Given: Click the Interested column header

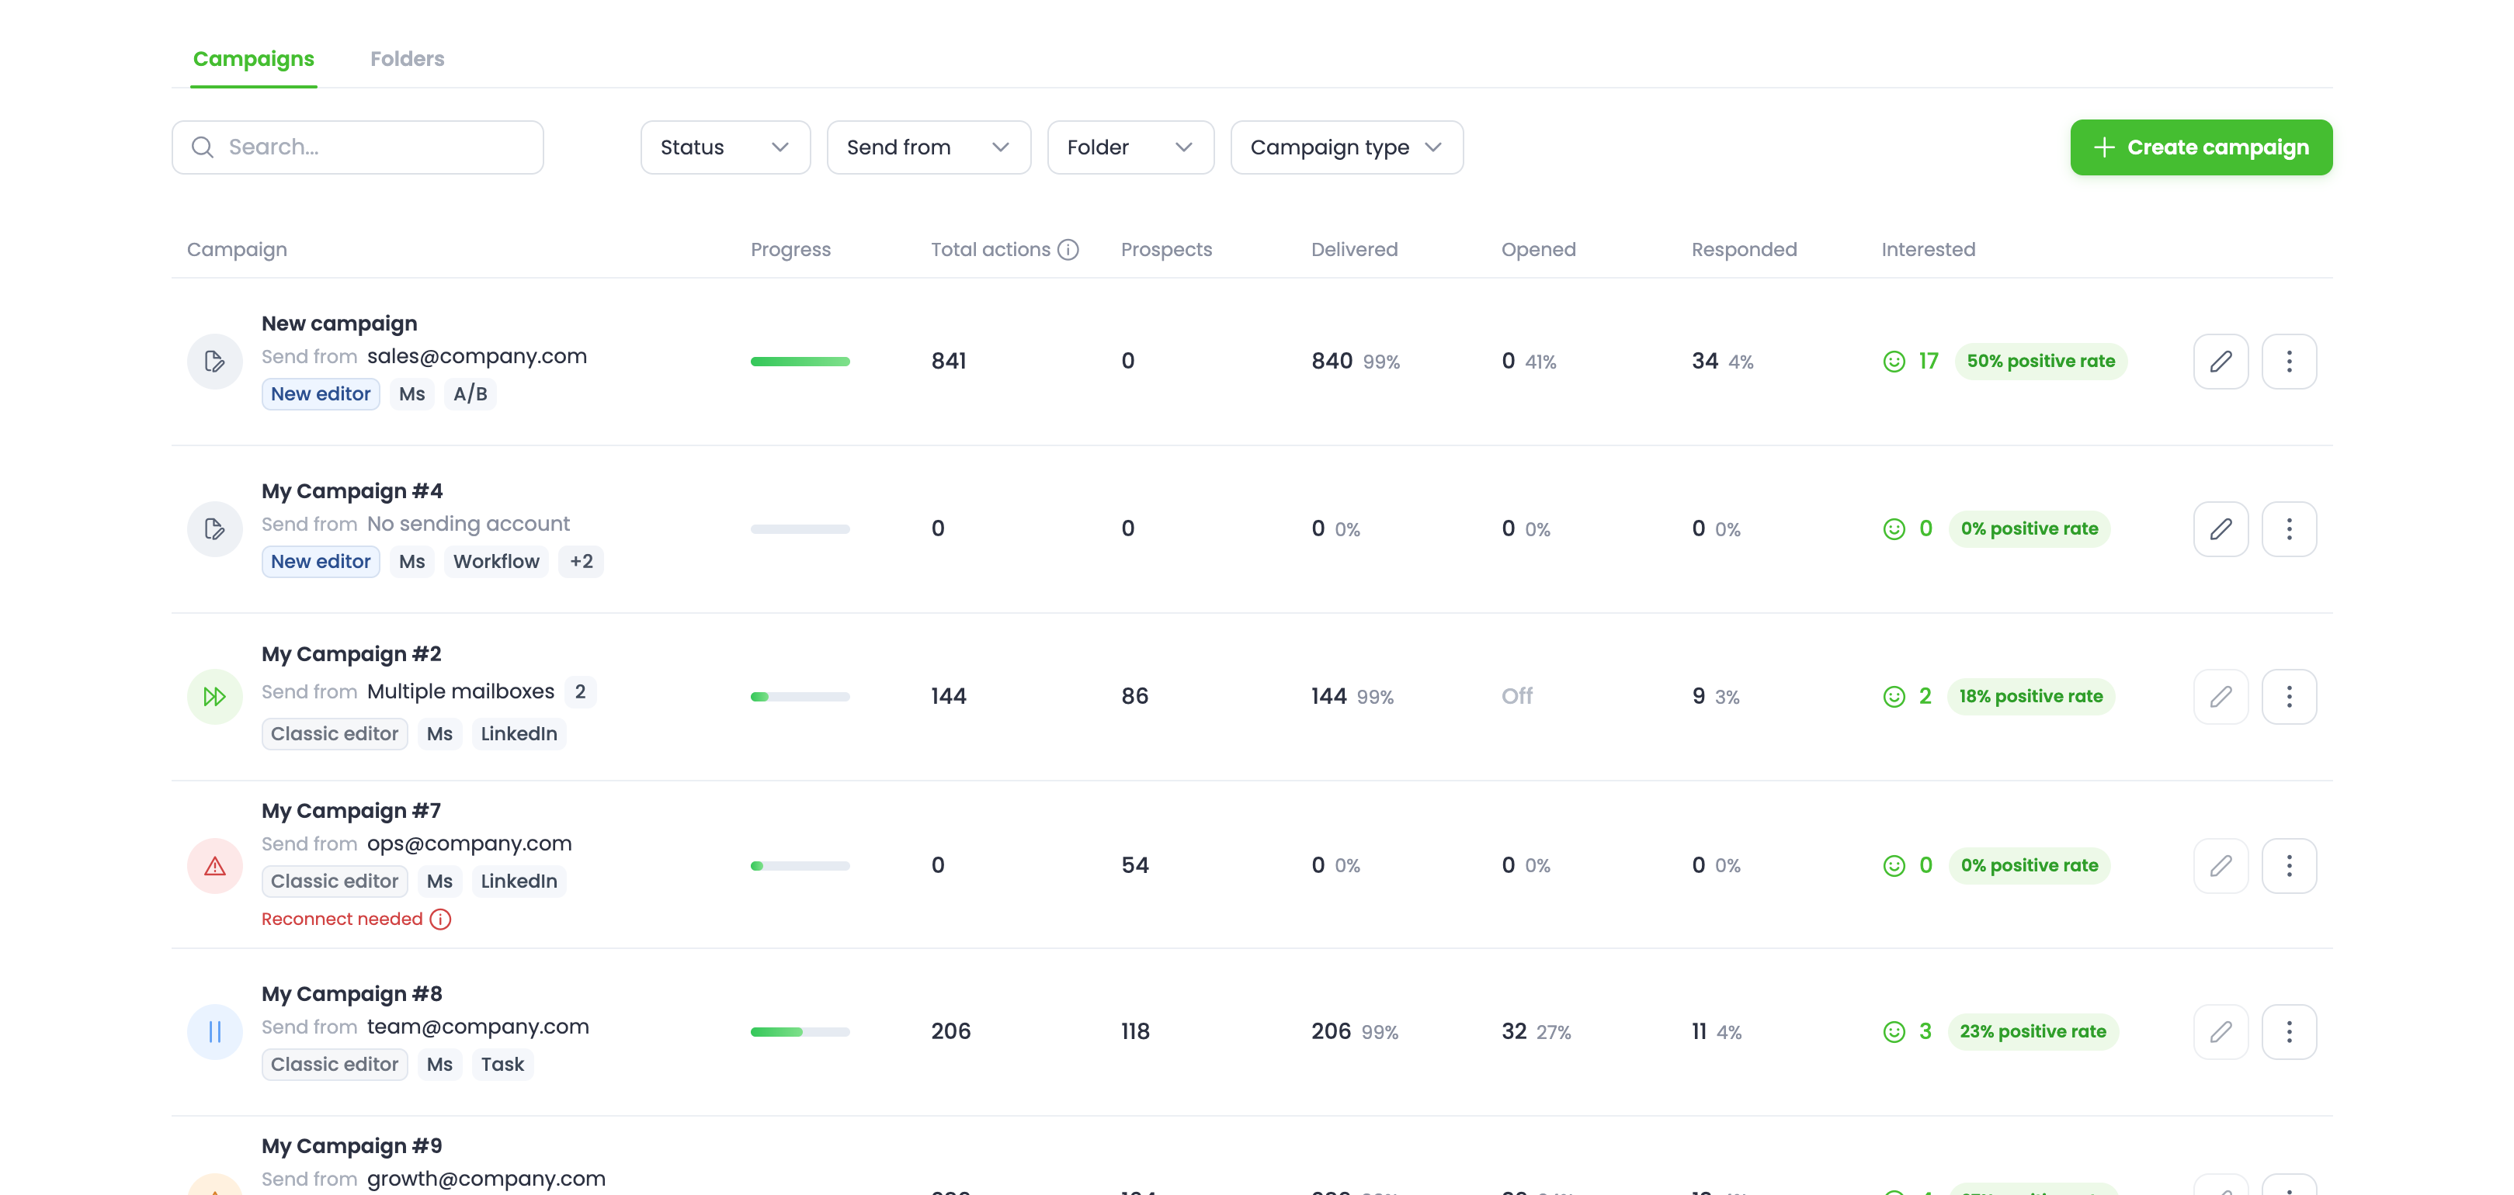Looking at the screenshot, I should point(1928,250).
